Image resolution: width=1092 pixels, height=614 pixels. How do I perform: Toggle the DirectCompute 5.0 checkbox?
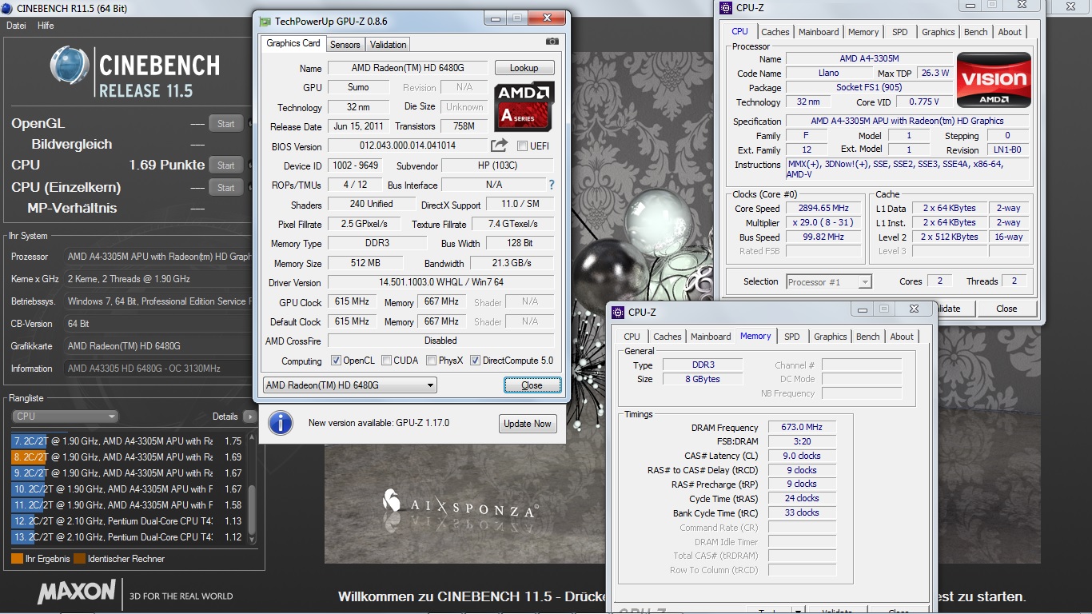476,361
